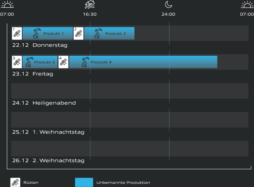
Task: Click the sunrise icon above right 07:00
Action: [247, 5]
